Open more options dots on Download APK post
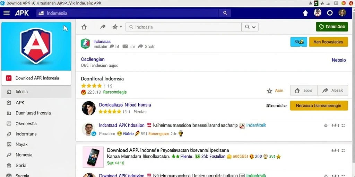355x177 pixels. pos(343,151)
